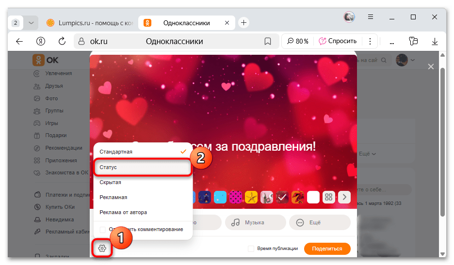Open the tab counter showing 2
This screenshot has height=265, width=454.
coord(16,23)
